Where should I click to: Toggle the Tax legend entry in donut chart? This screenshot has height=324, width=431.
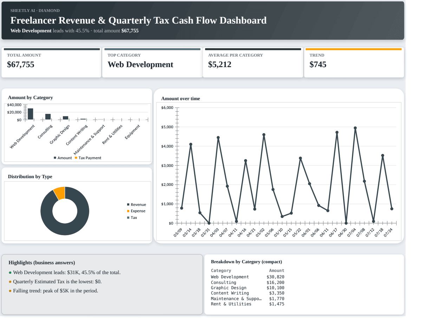pyautogui.click(x=132, y=218)
